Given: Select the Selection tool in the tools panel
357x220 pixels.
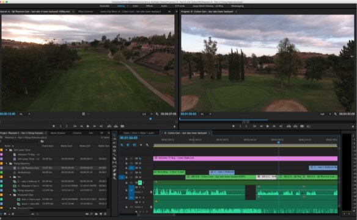Looking at the screenshot, I should [114, 135].
